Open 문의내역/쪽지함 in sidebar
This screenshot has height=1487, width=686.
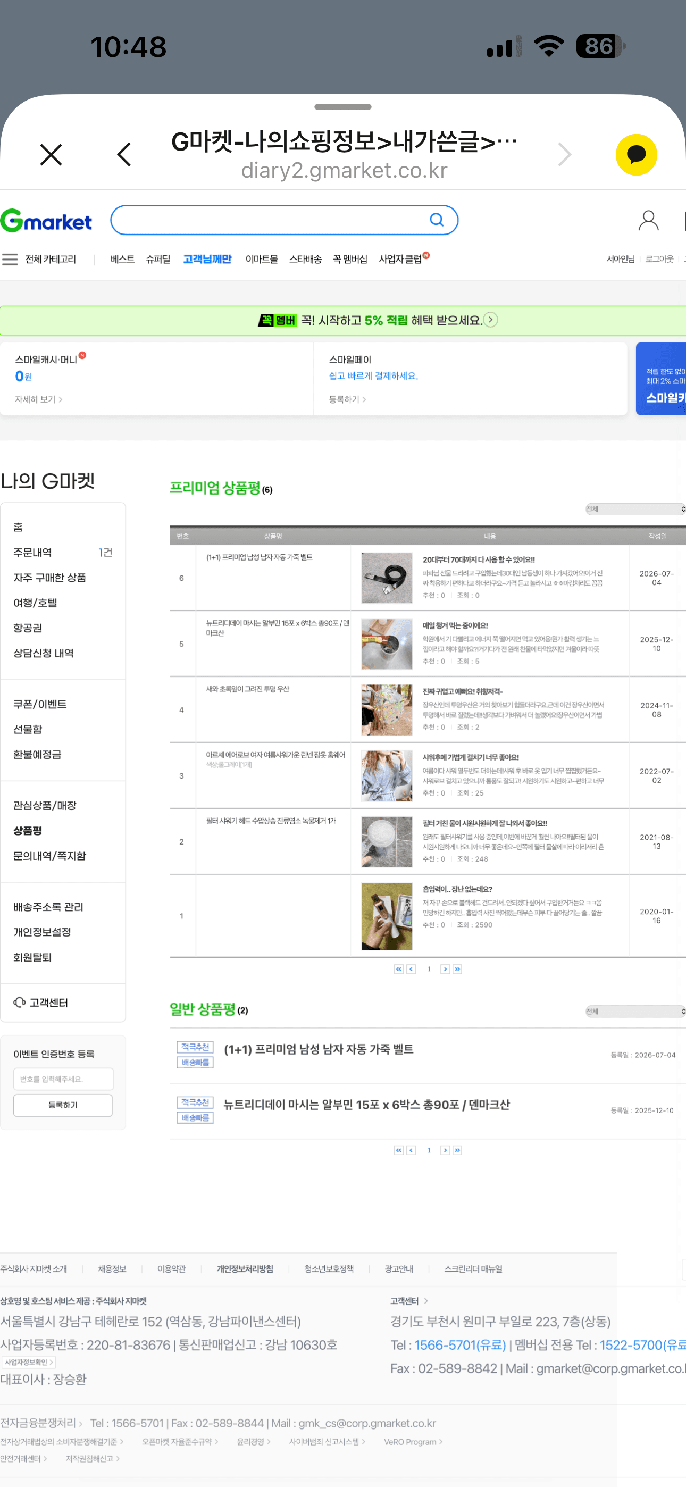click(x=49, y=856)
